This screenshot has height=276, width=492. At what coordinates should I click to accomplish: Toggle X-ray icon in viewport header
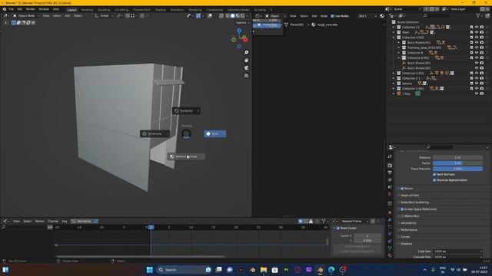pos(221,15)
